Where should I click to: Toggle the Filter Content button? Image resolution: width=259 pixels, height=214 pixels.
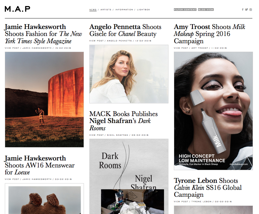(185, 10)
